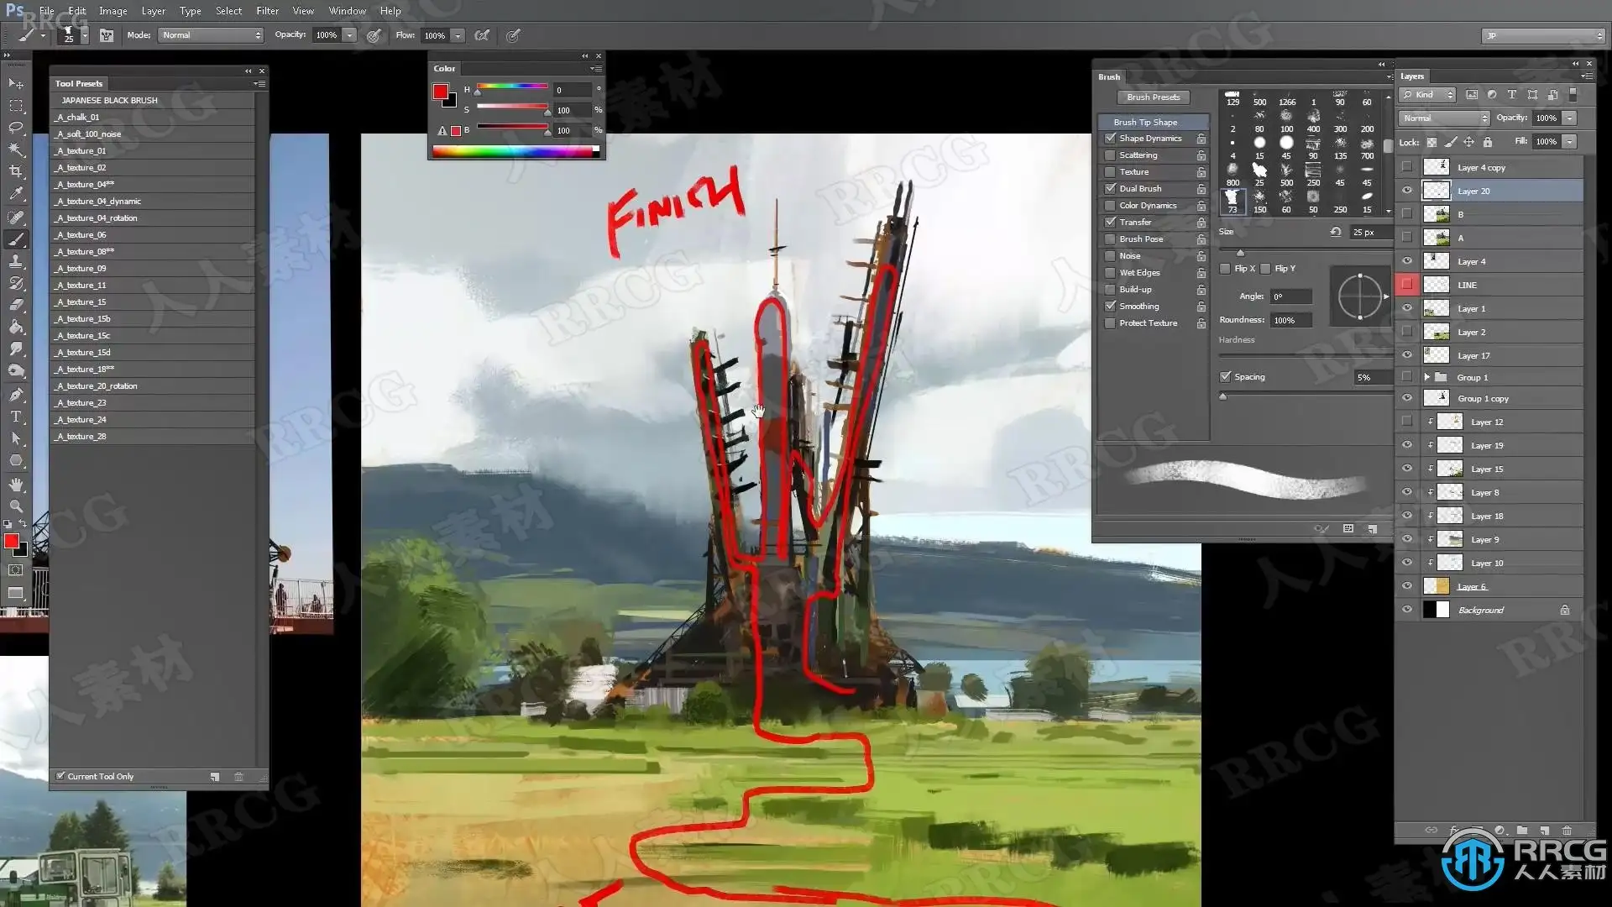Select the Zoom tool
The height and width of the screenshot is (907, 1612).
16,506
